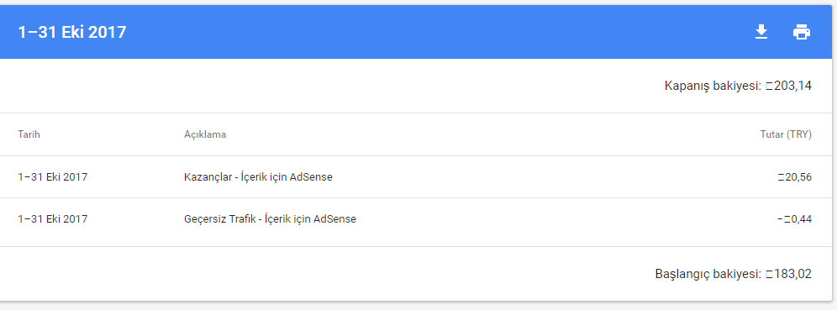
Task: Select the Kapanış bakiyesi closing balance text
Action: tap(738, 86)
